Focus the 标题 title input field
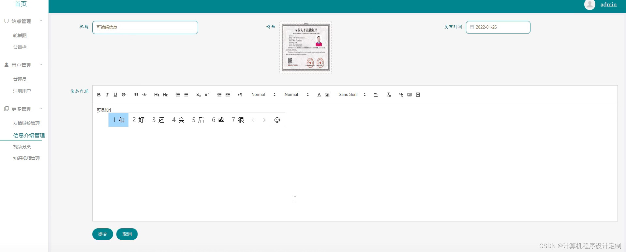 pos(145,27)
